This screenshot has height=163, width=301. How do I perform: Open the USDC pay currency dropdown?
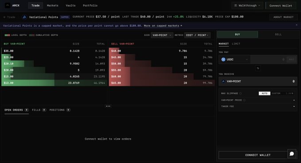click(x=235, y=59)
